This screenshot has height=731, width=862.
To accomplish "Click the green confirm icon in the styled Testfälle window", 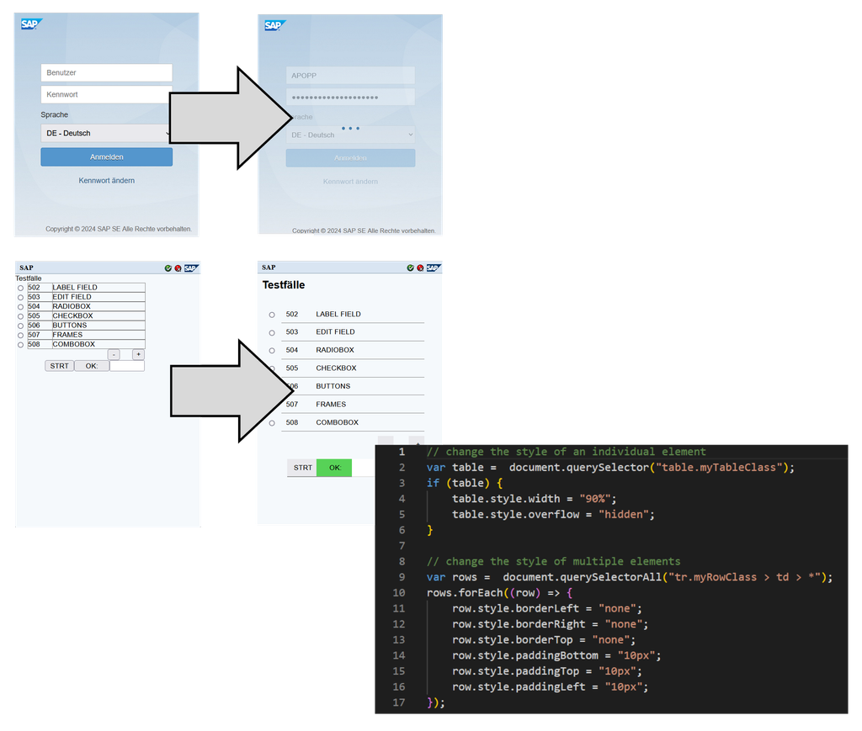I will pyautogui.click(x=411, y=268).
